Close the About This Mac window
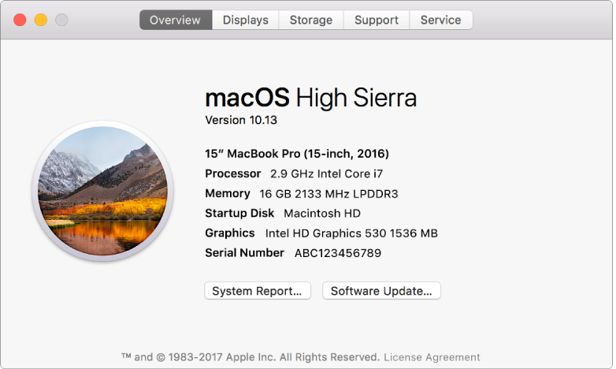 click(20, 20)
